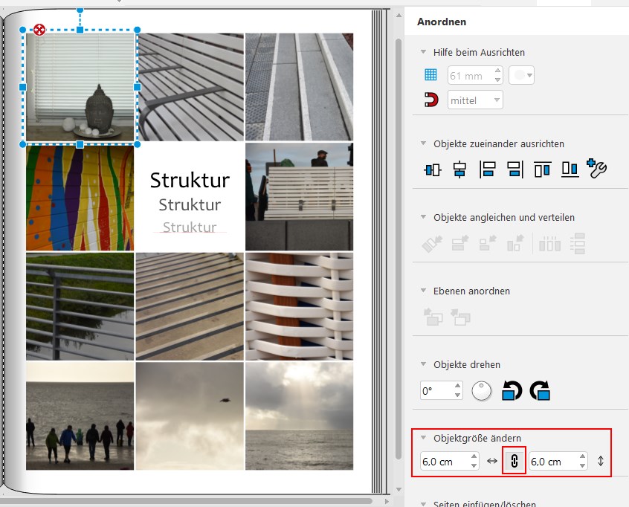This screenshot has width=629, height=507.
Task: Toggle the red magnet snapping icon
Action: (x=430, y=100)
